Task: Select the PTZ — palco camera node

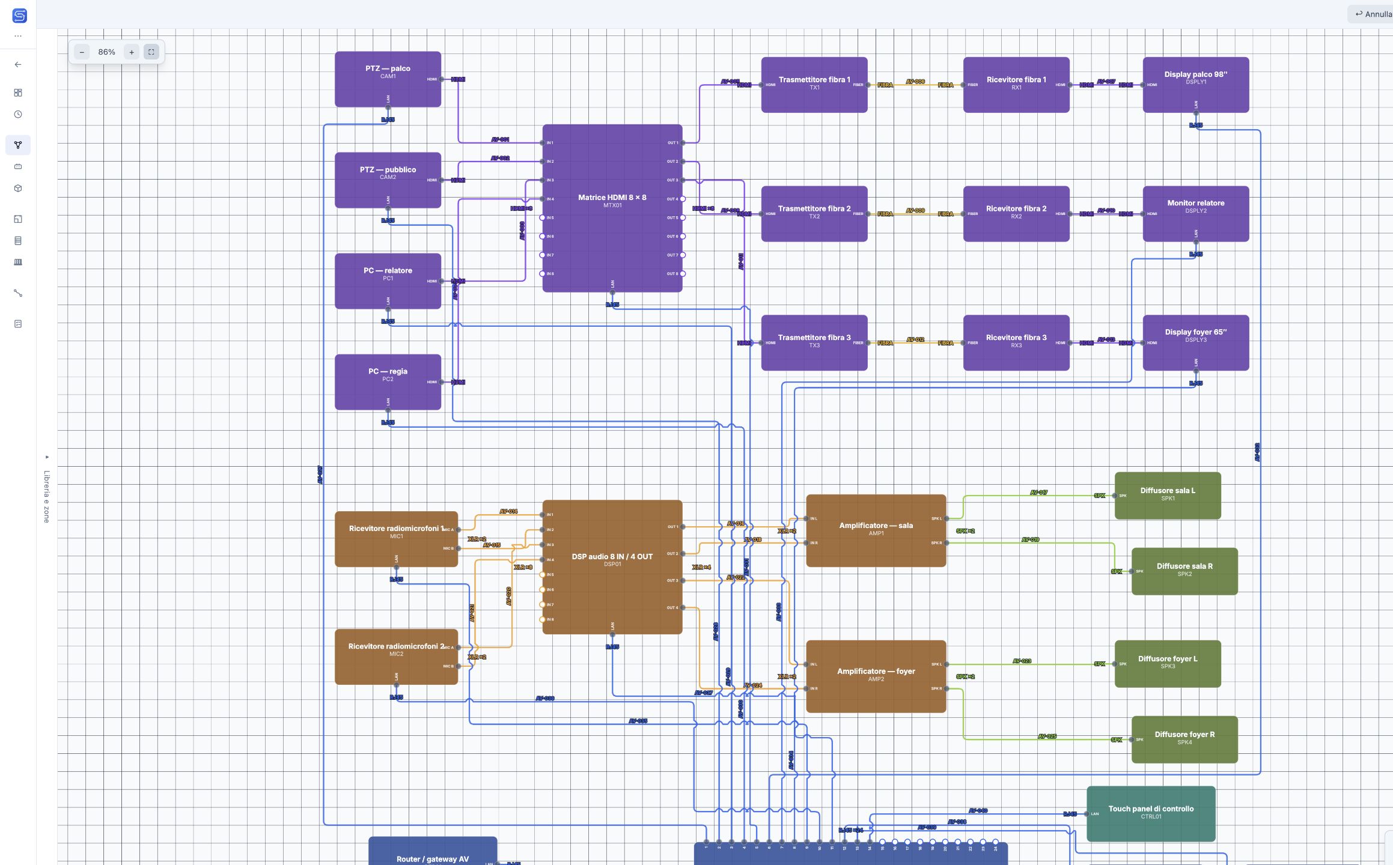Action: 388,79
